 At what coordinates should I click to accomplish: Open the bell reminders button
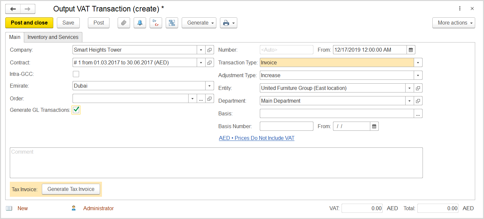point(140,23)
